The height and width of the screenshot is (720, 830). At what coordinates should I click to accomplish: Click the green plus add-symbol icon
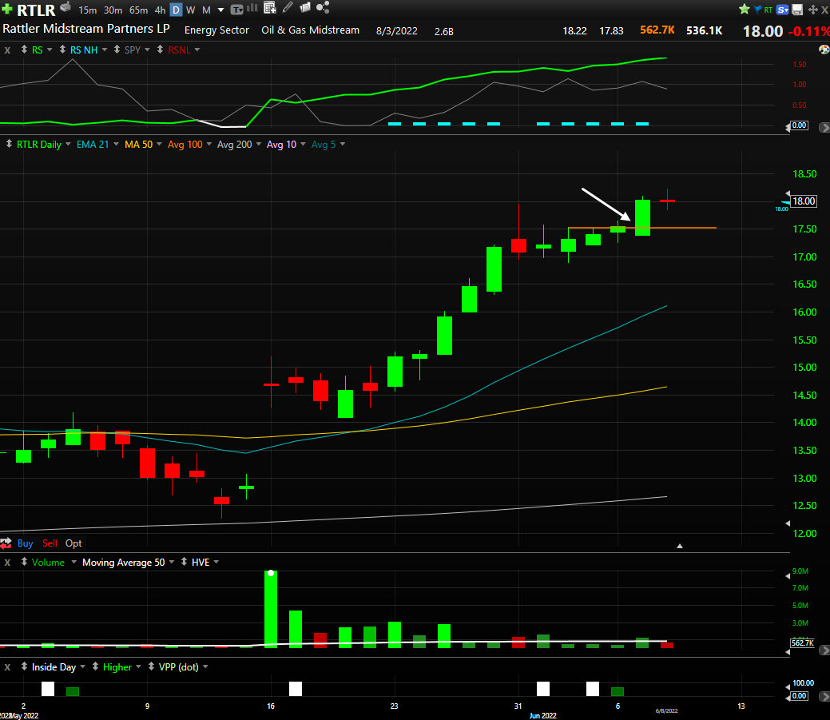pos(7,9)
